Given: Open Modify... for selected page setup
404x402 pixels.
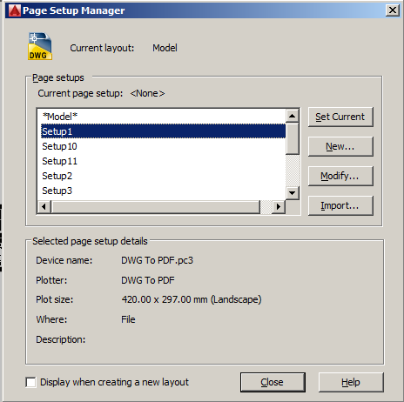Looking at the screenshot, I should (x=340, y=176).
